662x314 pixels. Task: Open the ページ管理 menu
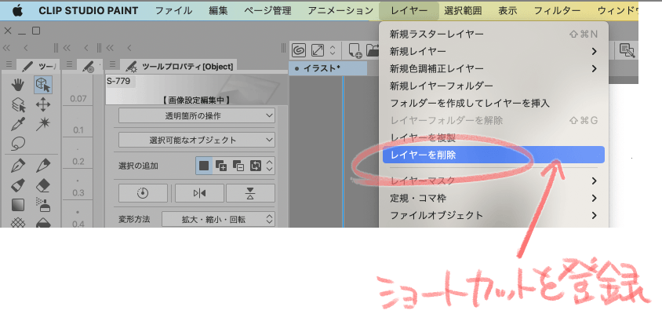pos(267,10)
